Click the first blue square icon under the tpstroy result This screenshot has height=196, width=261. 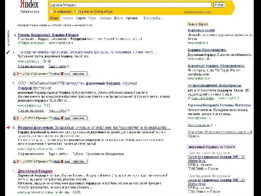(x=15, y=74)
